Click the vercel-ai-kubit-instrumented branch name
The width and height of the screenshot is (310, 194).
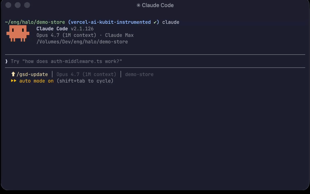[x=111, y=22]
